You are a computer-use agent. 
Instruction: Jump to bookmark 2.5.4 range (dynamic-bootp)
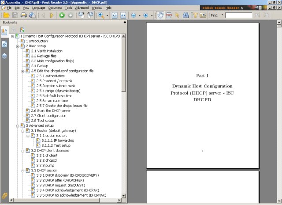tap(58, 91)
